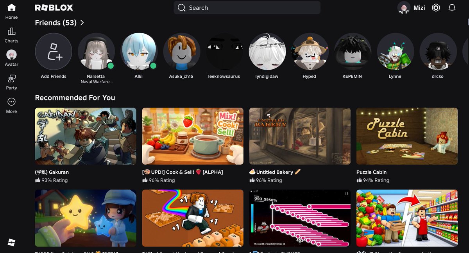Viewport: 469px width, 253px height.
Task: Select the glowing star game thumbnail
Action: click(86, 218)
